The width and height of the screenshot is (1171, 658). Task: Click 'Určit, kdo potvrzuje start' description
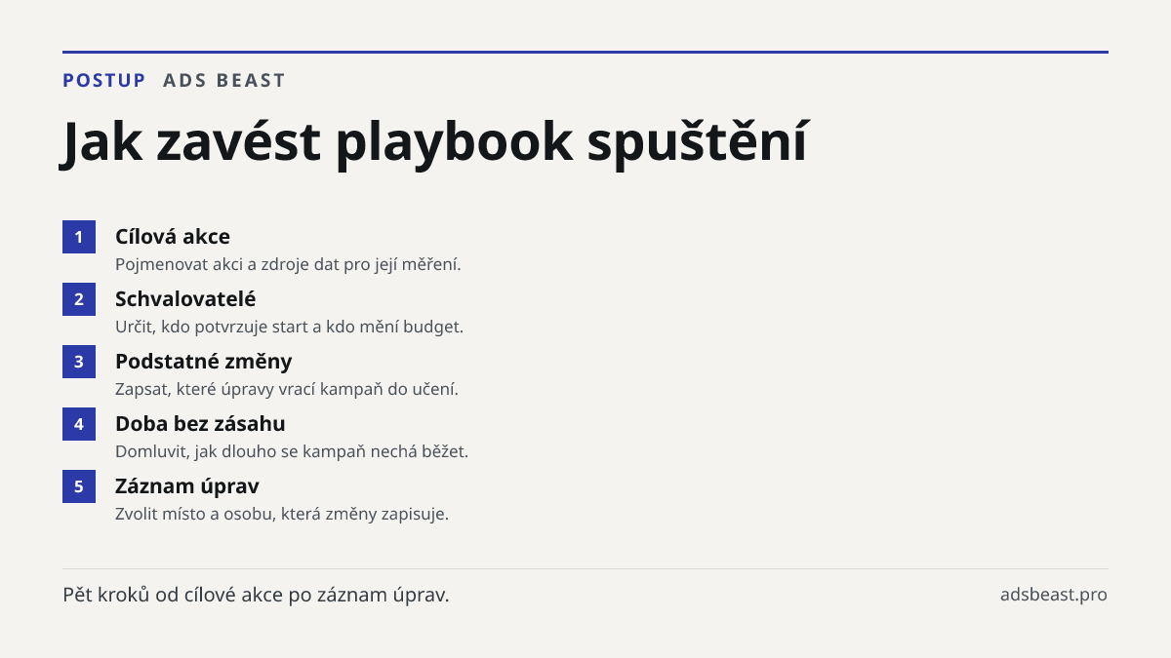[x=289, y=327]
